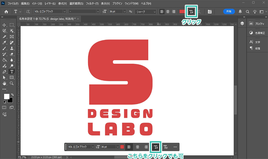The image size is (268, 159).
Task: Open the search magnifier in the top bar
Action: [x=248, y=12]
